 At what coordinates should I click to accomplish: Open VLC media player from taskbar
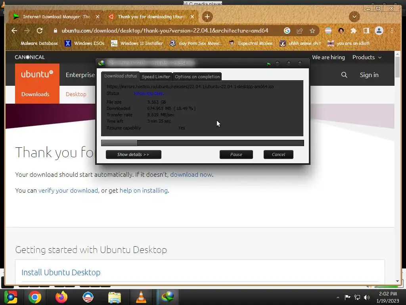tap(141, 297)
